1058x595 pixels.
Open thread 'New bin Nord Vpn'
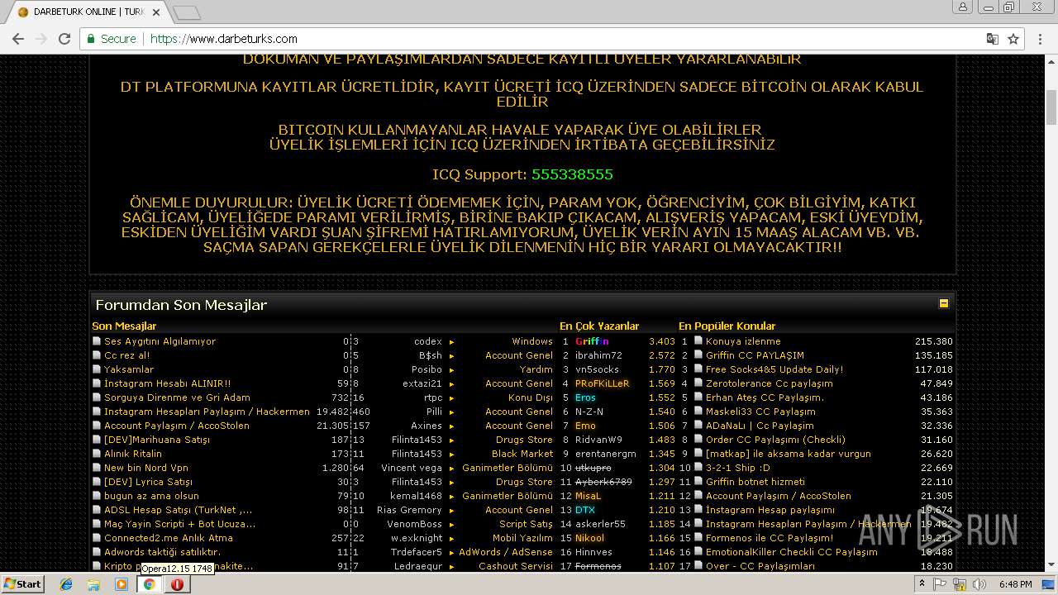click(146, 468)
